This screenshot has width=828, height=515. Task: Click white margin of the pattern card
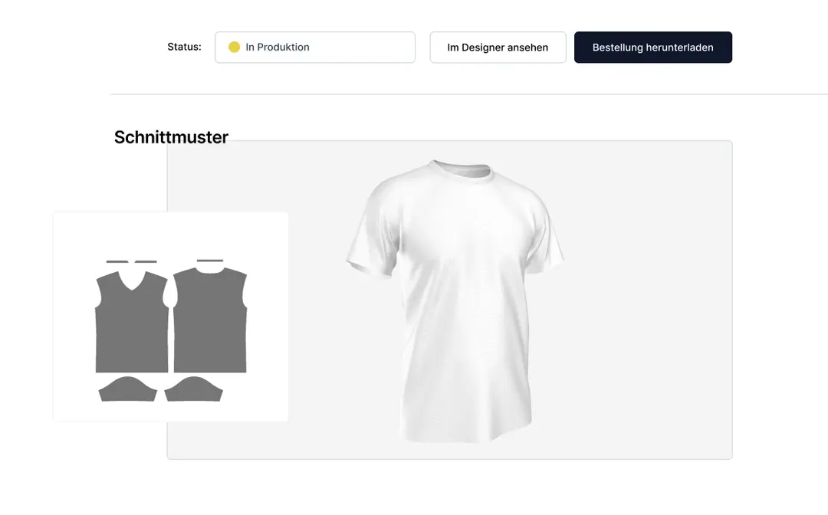170,232
